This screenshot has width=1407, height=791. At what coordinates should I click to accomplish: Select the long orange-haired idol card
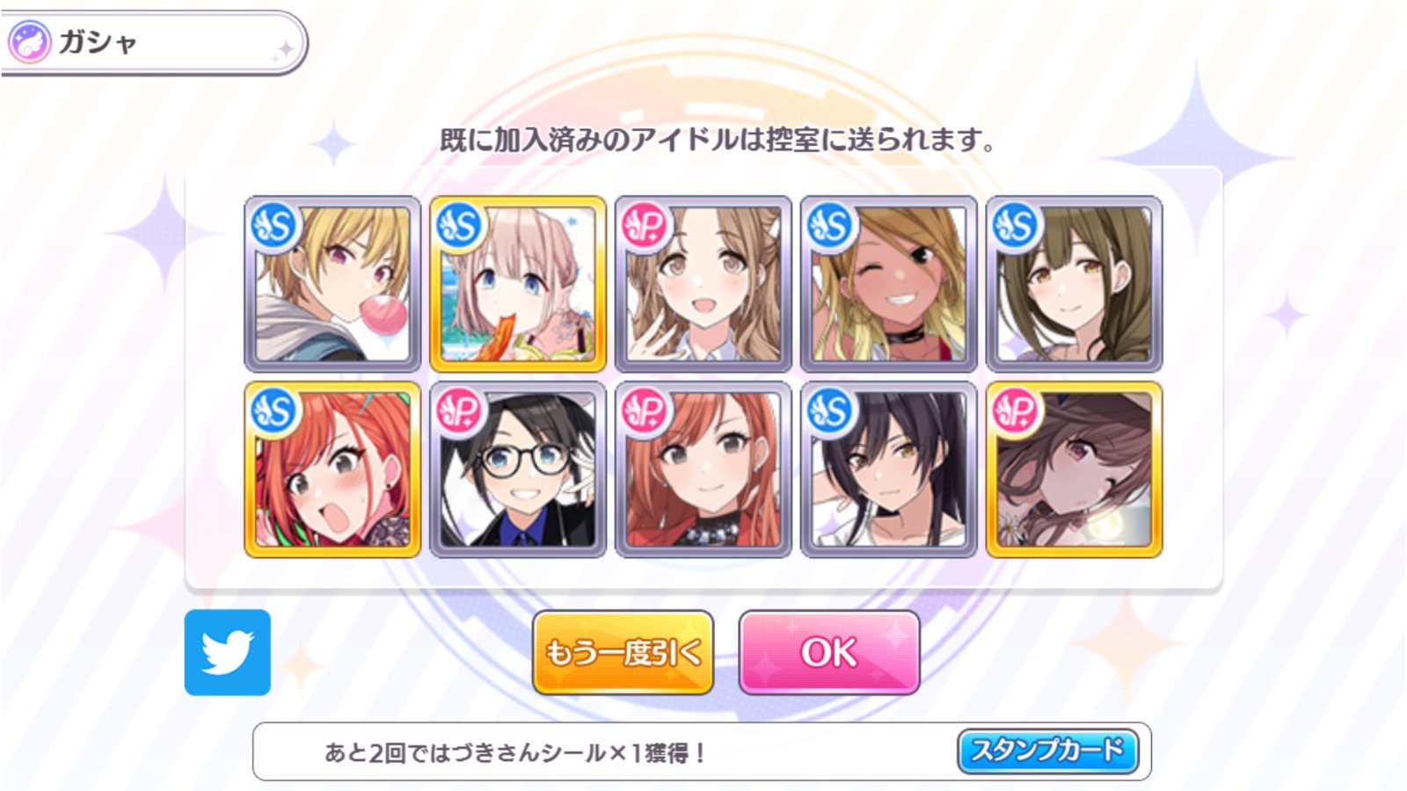tap(703, 469)
